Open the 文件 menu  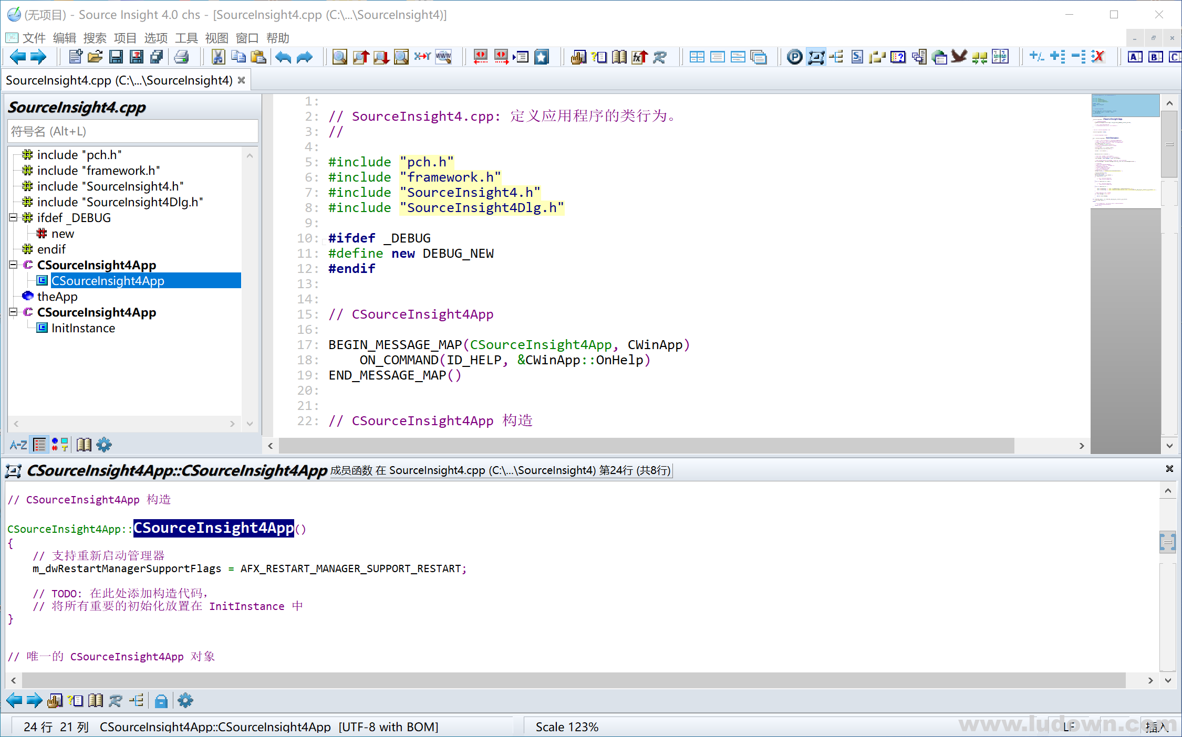pos(34,38)
